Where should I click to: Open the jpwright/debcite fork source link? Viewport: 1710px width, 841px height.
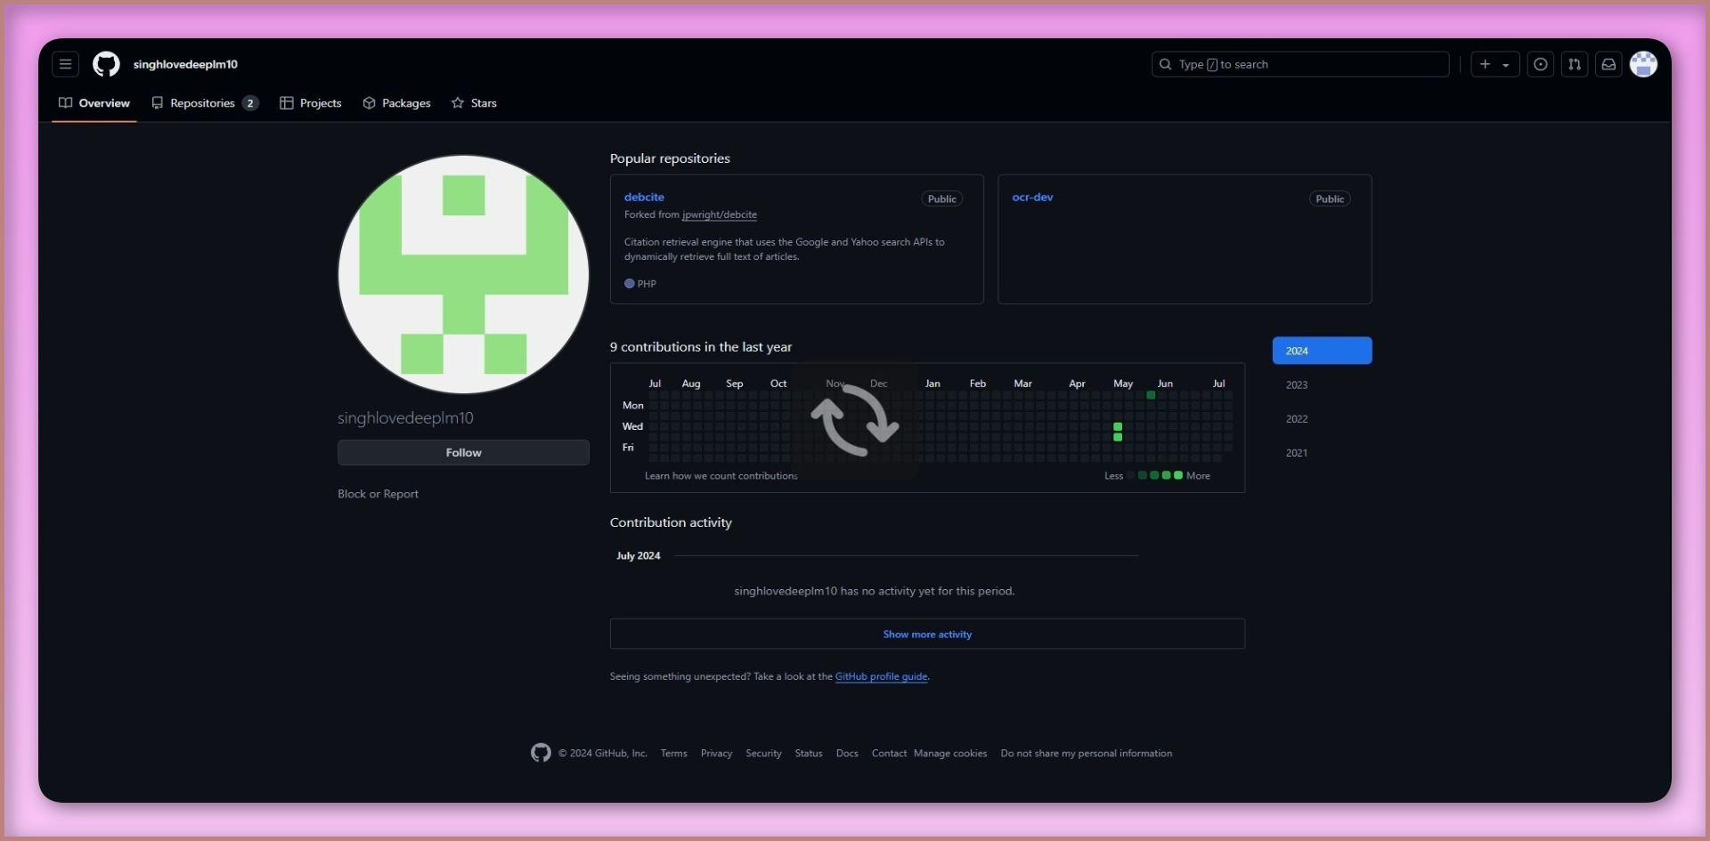tap(720, 214)
